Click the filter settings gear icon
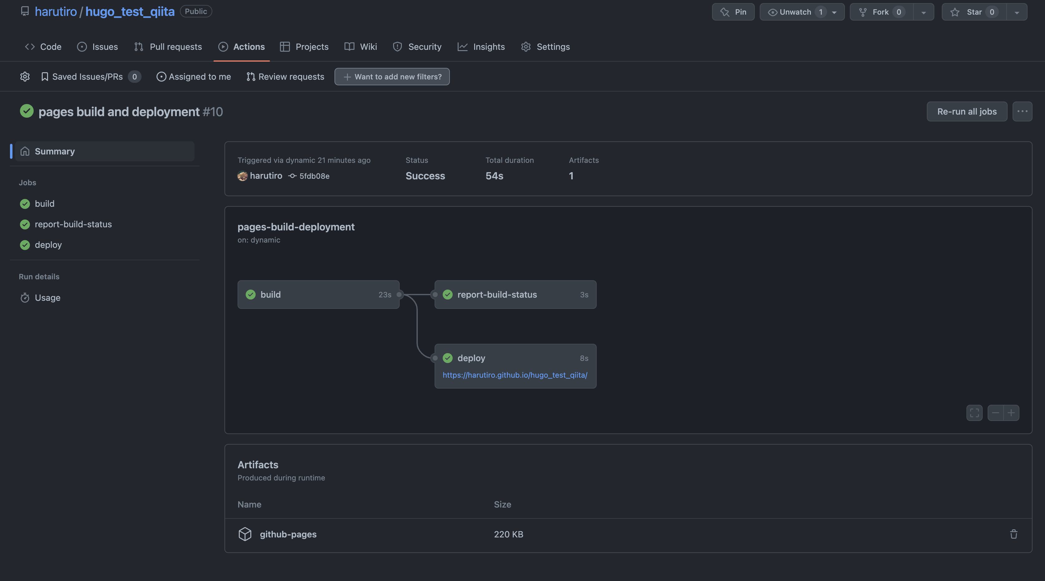The width and height of the screenshot is (1045, 581). tap(25, 77)
